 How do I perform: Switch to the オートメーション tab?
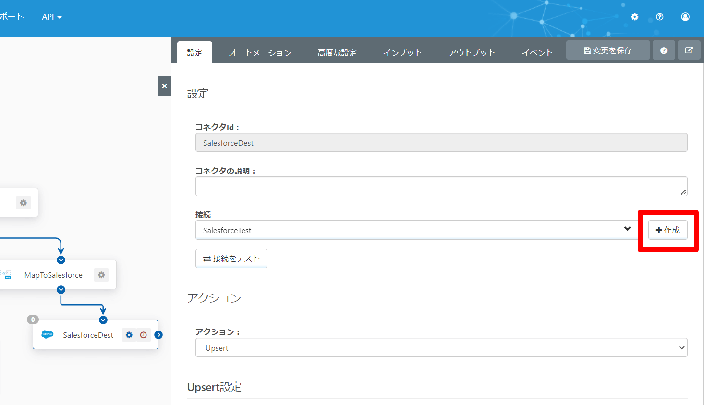tap(260, 53)
